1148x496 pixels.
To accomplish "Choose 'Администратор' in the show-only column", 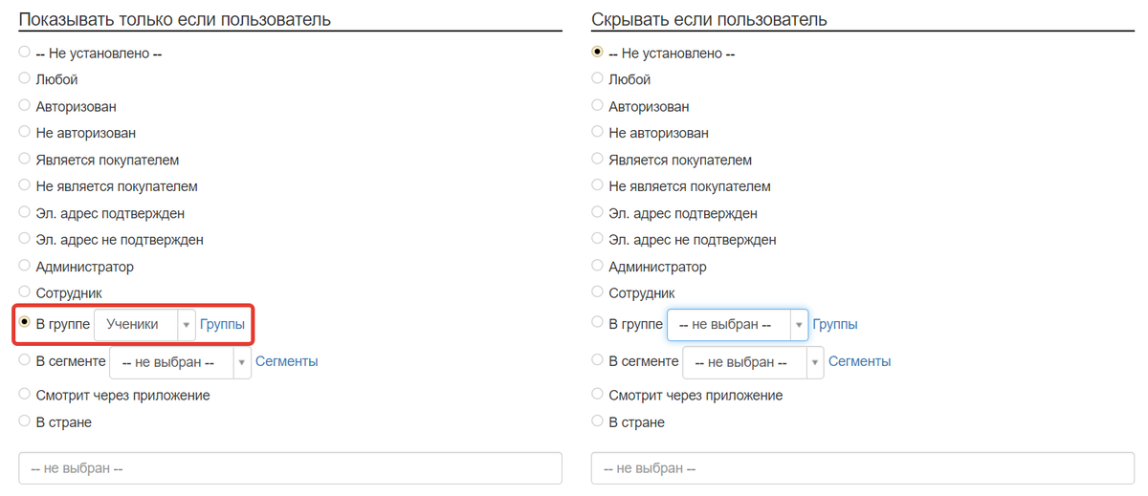I will (25, 266).
